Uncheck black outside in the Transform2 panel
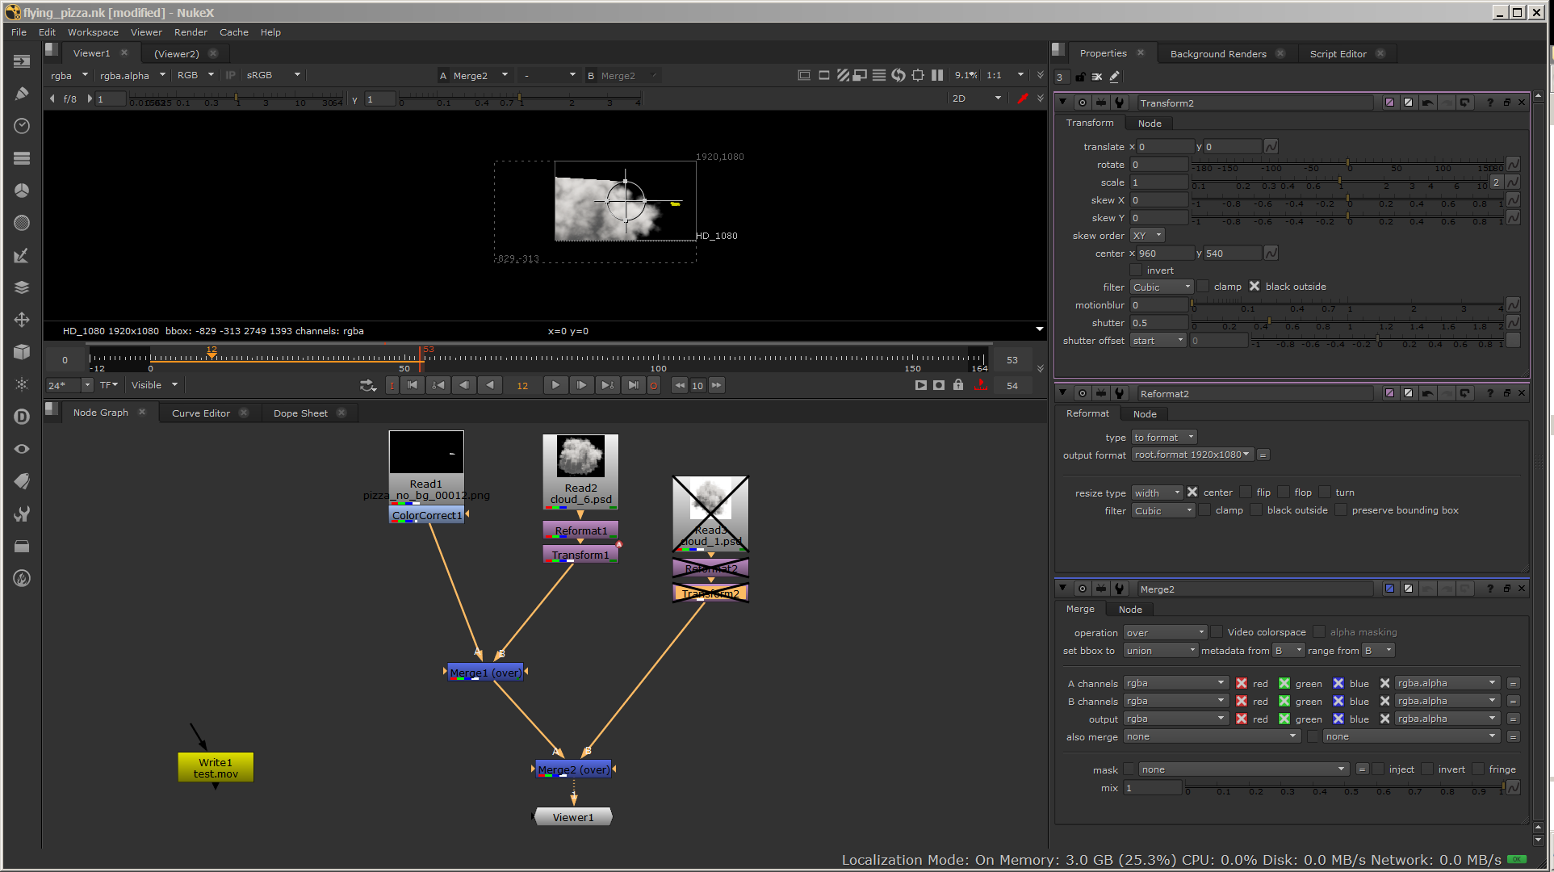 coord(1255,286)
